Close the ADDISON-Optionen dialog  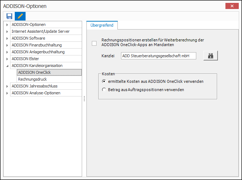(232, 6)
